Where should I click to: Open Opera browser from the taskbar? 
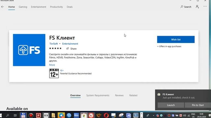point(106,115)
